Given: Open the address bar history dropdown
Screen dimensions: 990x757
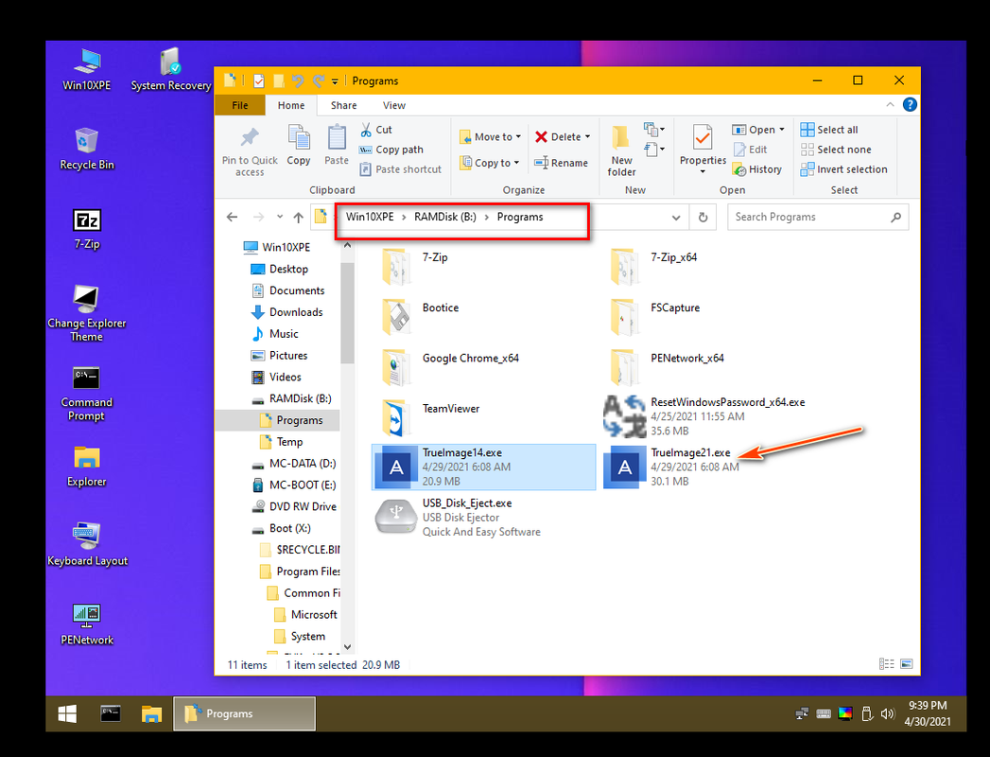Looking at the screenshot, I should [x=675, y=218].
